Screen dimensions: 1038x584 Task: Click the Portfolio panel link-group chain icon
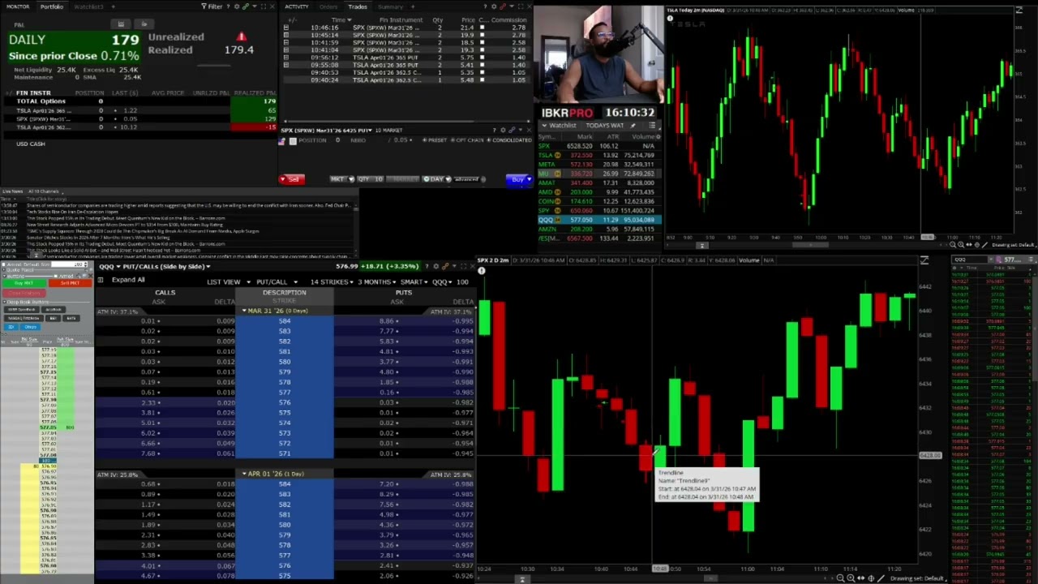coord(245,6)
